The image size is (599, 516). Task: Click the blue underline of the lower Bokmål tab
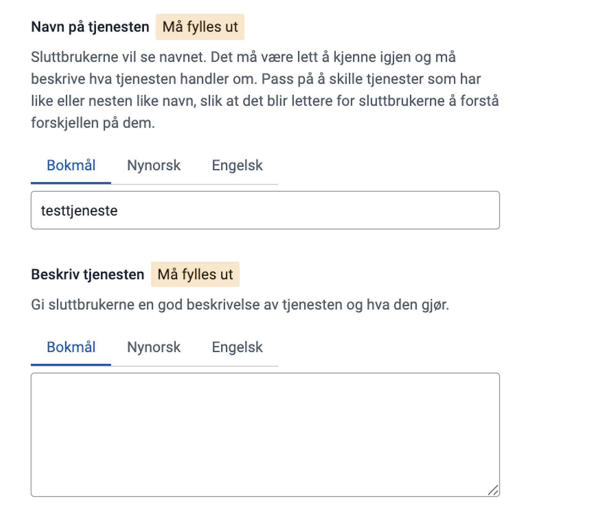(71, 364)
